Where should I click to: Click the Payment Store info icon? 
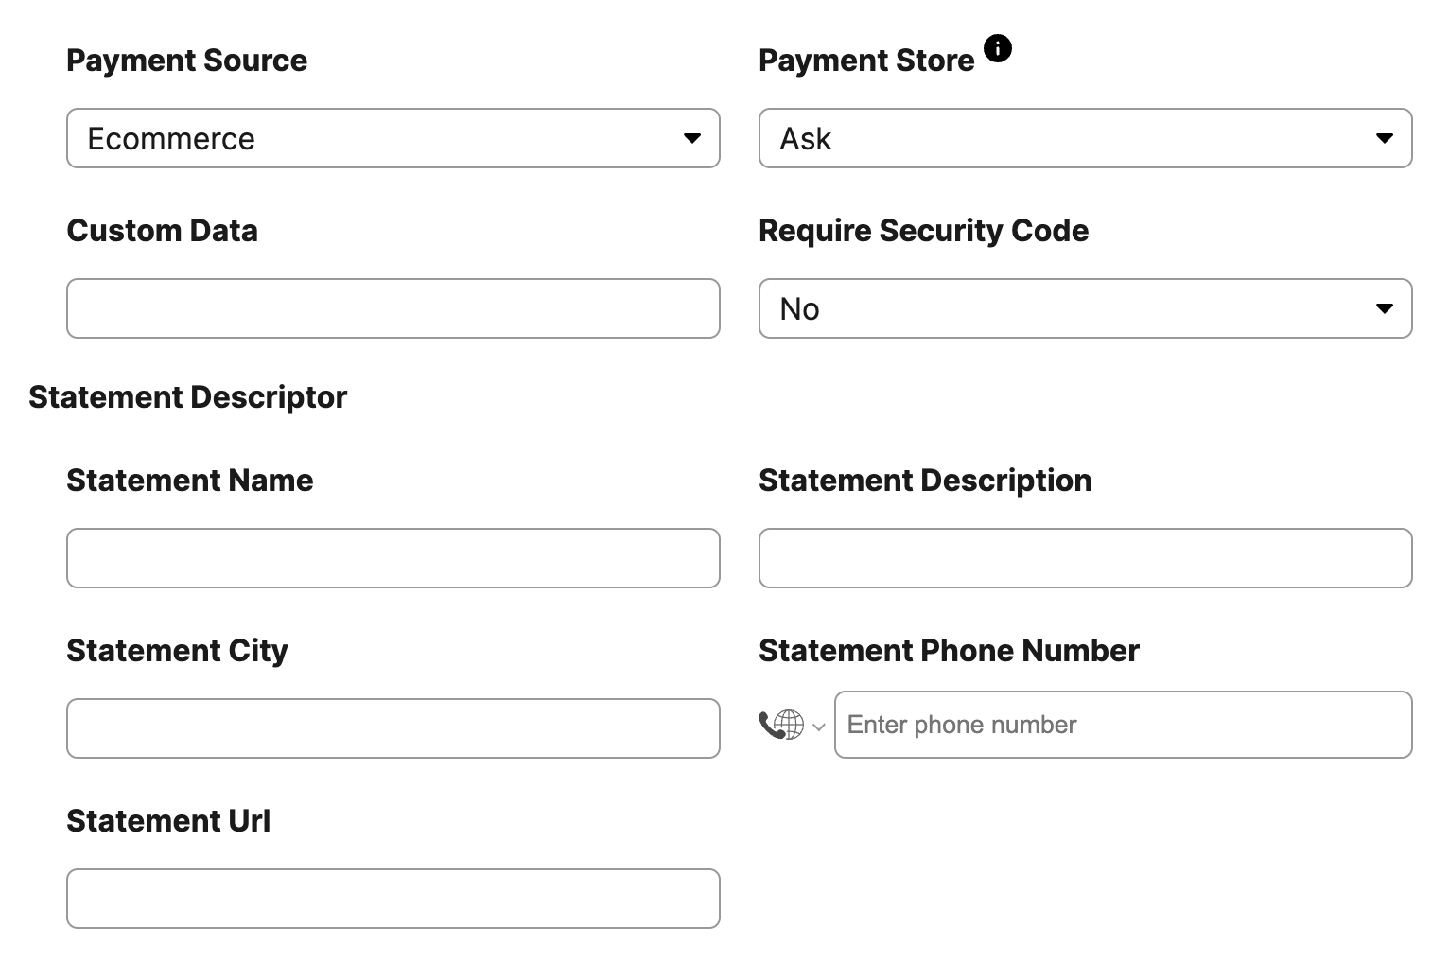pos(998,48)
